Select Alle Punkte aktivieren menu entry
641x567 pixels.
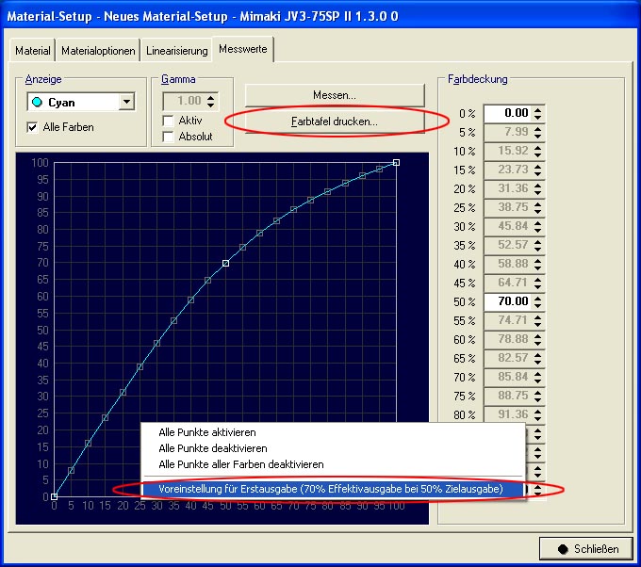tap(210, 432)
